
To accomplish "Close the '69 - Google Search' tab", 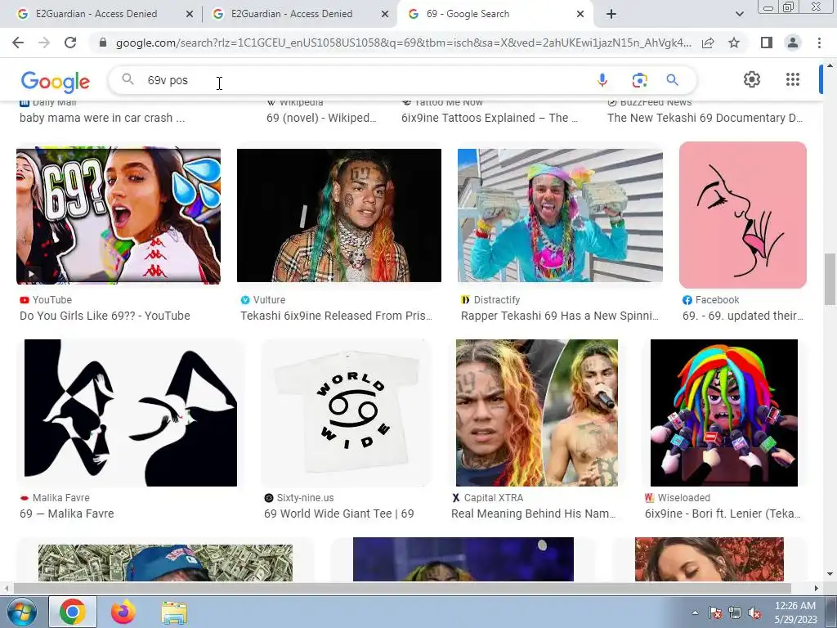I will pos(580,14).
